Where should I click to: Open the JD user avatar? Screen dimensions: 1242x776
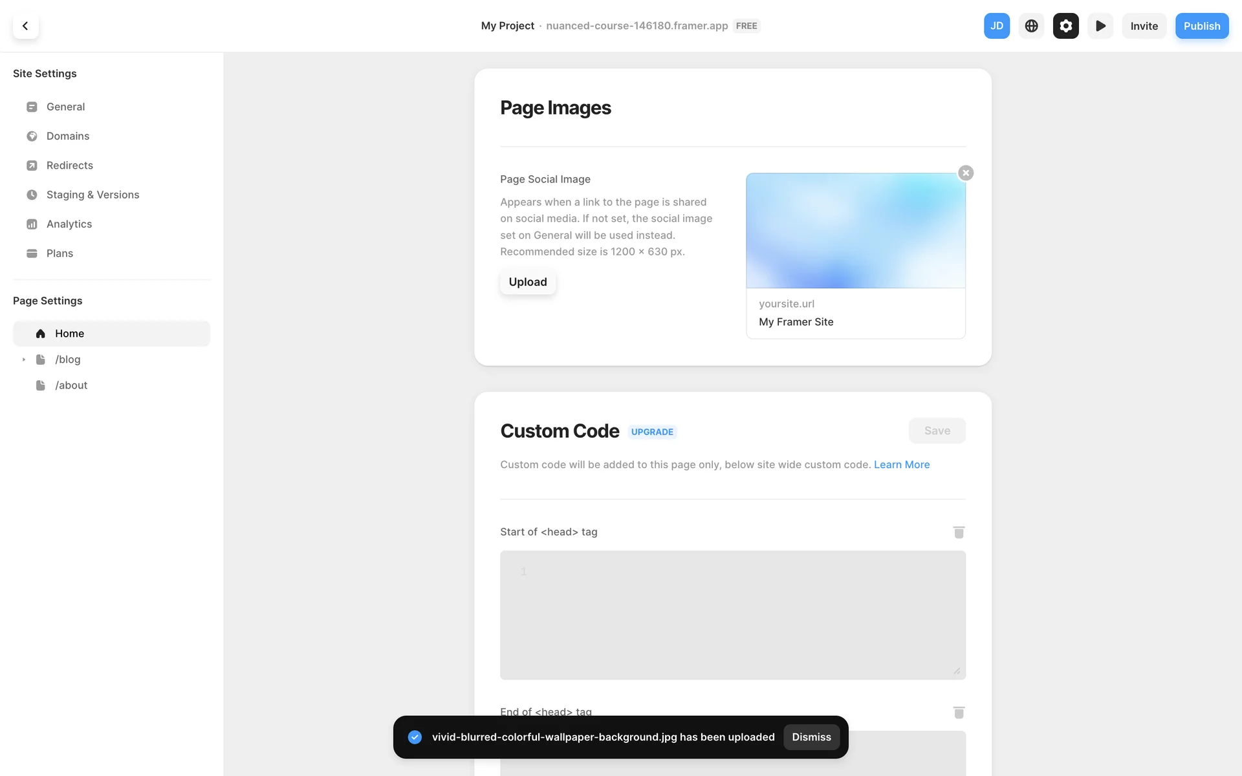996,26
